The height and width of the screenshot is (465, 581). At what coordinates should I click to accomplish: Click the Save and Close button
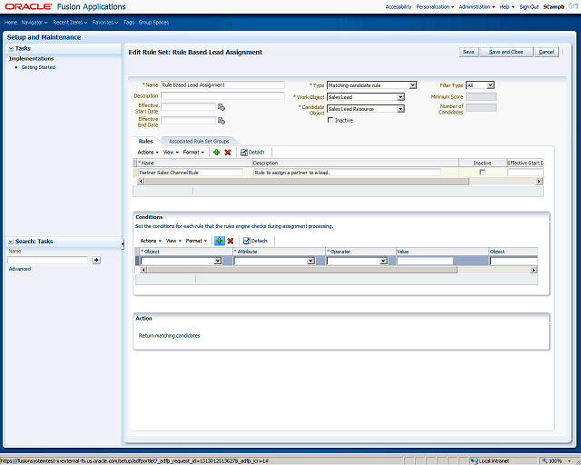click(507, 52)
